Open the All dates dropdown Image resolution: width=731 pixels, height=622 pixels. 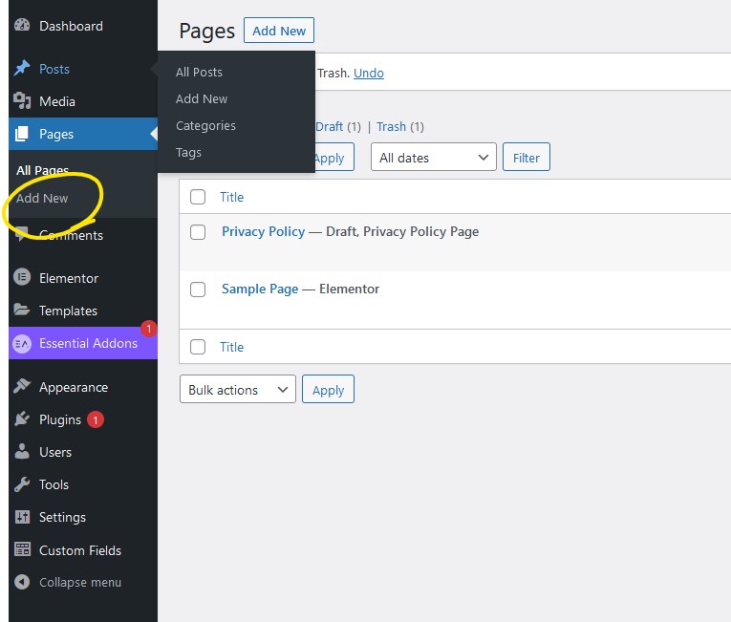point(434,157)
